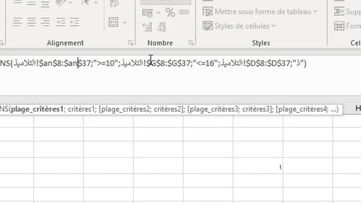The height and width of the screenshot is (203, 361).
Task: Click critères2 in the function tooltip
Action: [168, 109]
